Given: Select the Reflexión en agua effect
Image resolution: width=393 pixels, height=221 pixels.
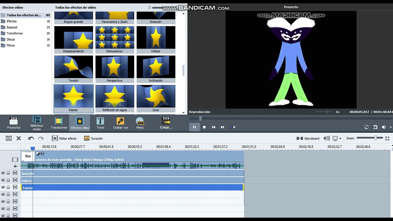Looking at the screenshot, I should pos(115,99).
